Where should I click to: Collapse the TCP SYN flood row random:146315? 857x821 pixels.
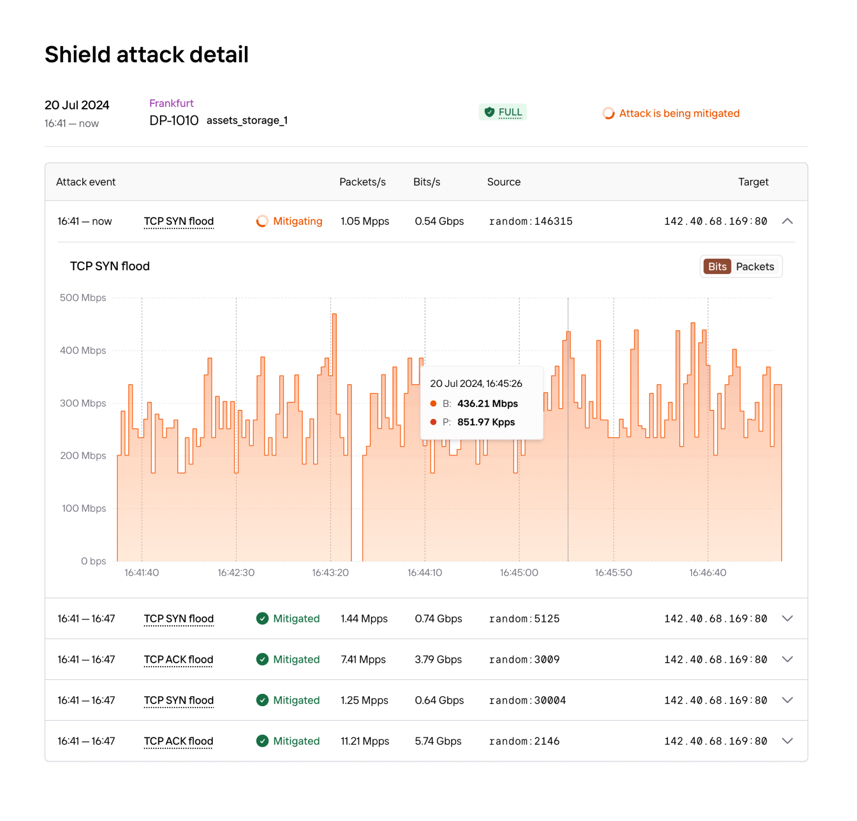click(788, 221)
